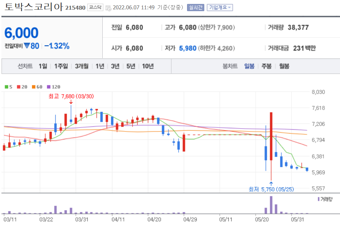Open the 기업개요 dropdown
This screenshot has width=340, height=227.
220,8
